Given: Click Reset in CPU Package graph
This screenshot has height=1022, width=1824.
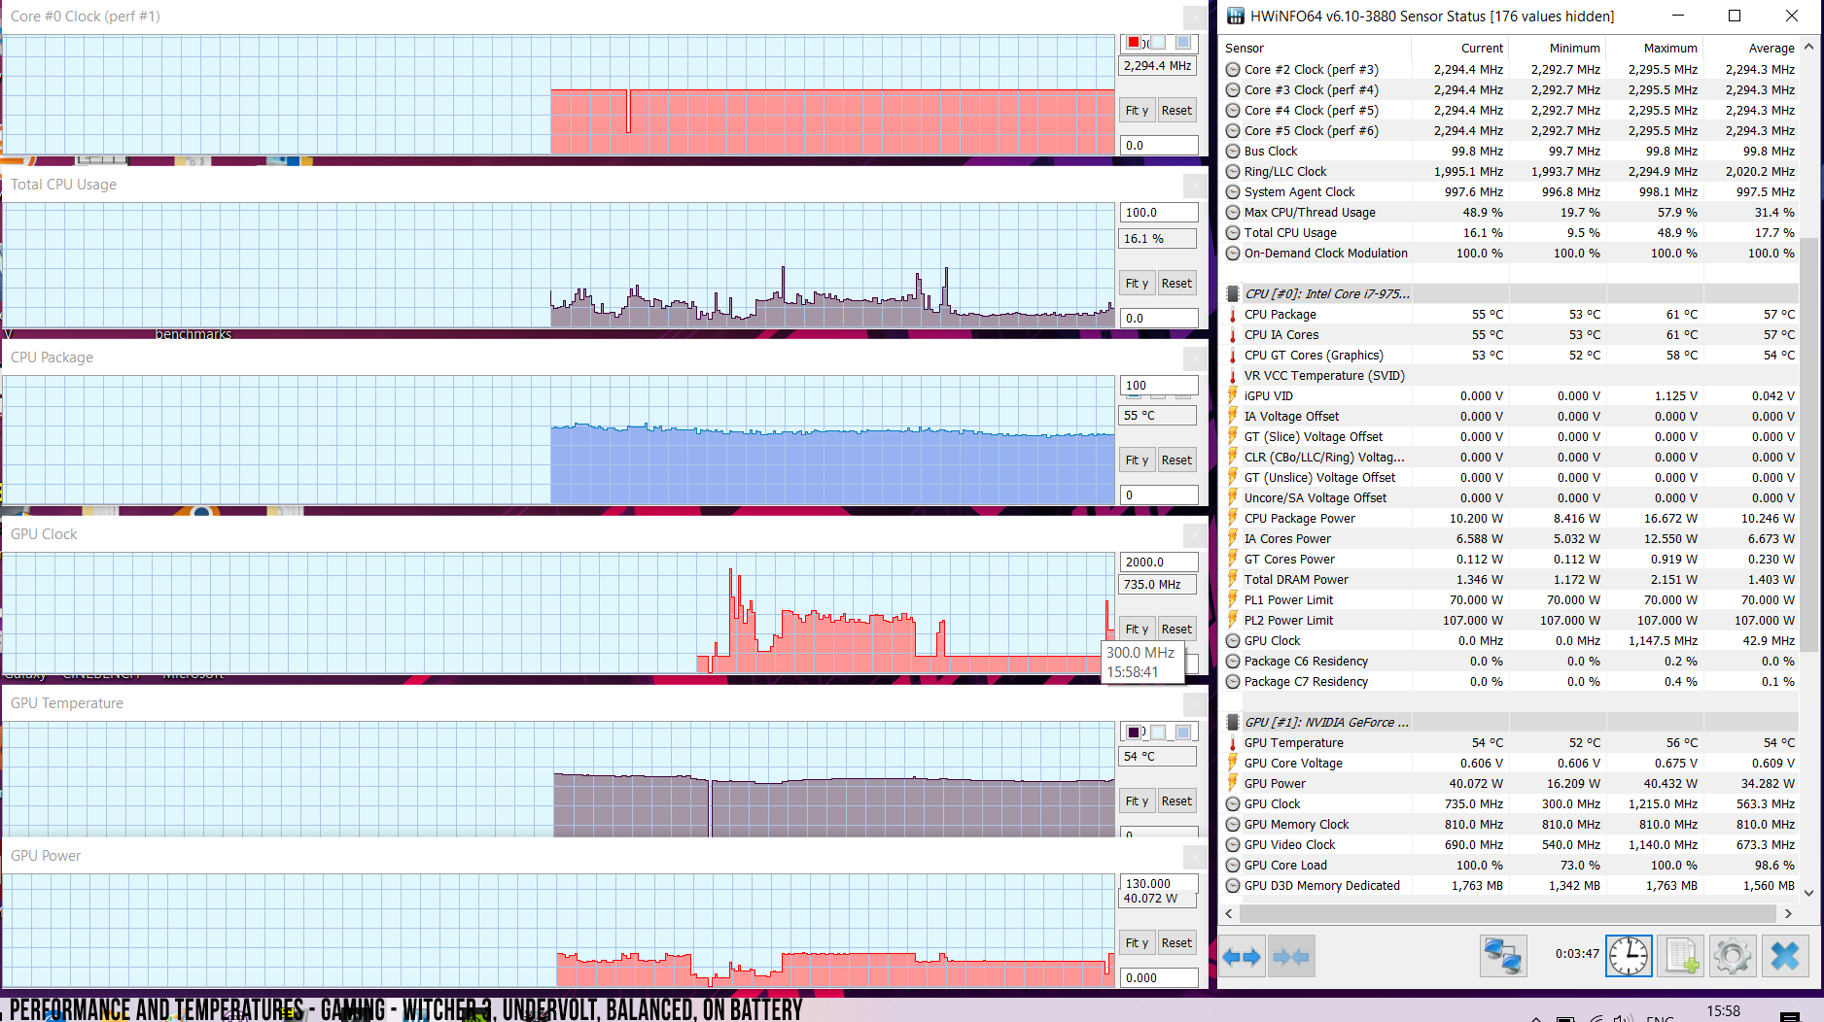Looking at the screenshot, I should click(x=1176, y=460).
